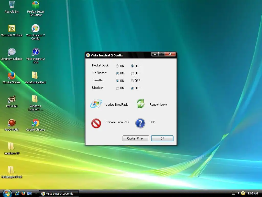Click Show Desktop quick launch icon

(29, 193)
